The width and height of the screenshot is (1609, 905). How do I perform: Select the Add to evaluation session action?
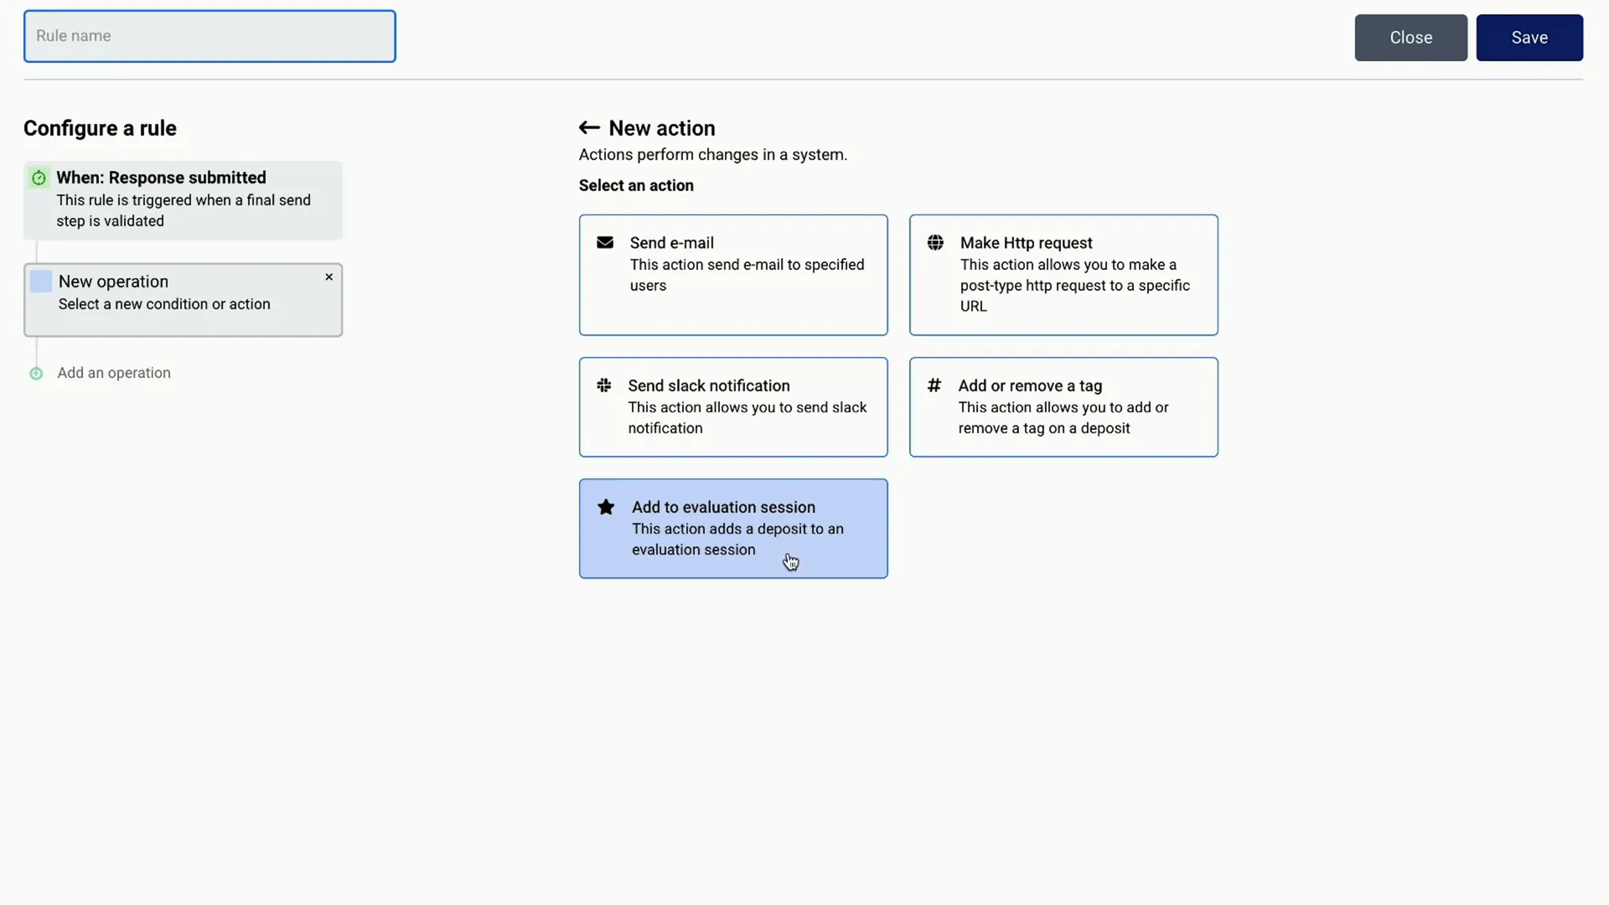pos(732,528)
